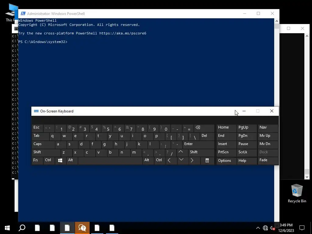Image resolution: width=312 pixels, height=234 pixels.
Task: Click background console scrollbar down arrow
Action: 307,177
